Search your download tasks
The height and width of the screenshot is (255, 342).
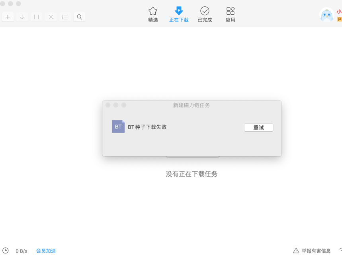[x=79, y=17]
